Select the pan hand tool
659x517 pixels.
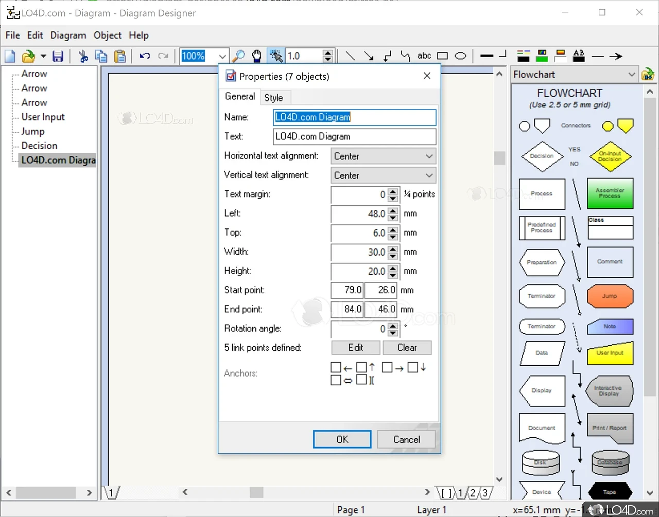(x=256, y=56)
